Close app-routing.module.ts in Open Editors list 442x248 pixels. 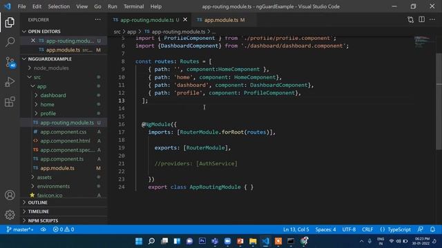[x=33, y=41]
